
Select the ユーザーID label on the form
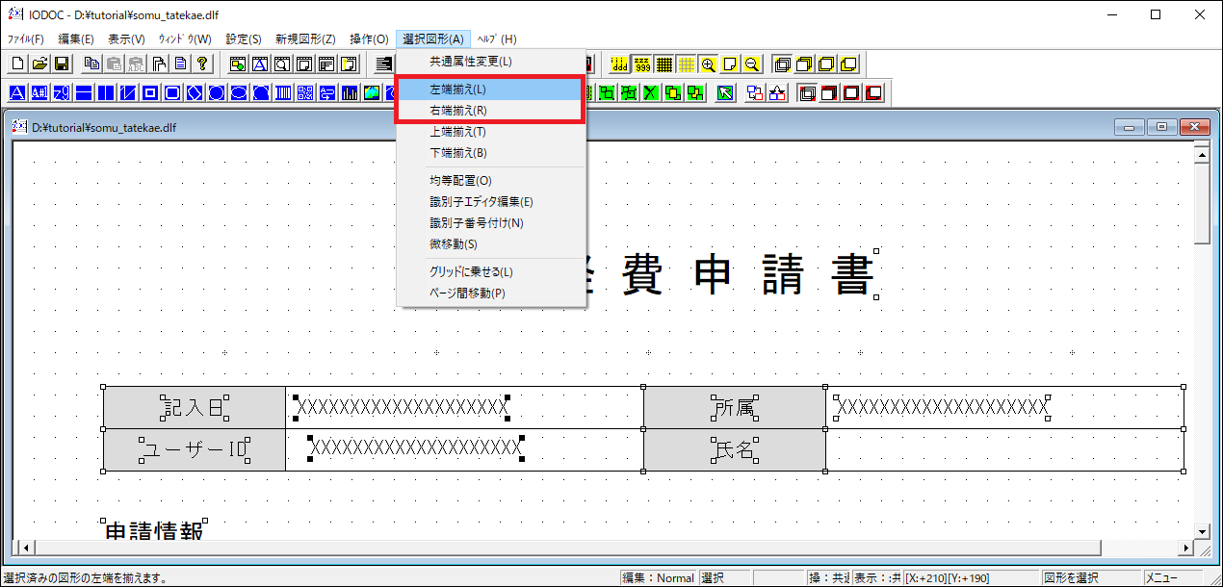tap(195, 450)
